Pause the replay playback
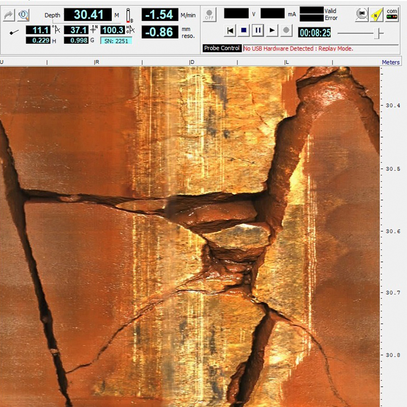Image resolution: width=407 pixels, height=407 pixels. click(258, 31)
